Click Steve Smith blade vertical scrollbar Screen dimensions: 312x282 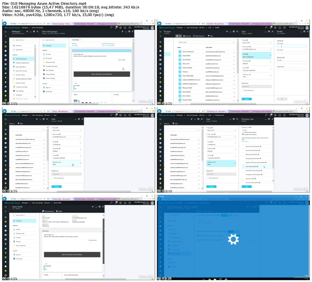coord(104,241)
